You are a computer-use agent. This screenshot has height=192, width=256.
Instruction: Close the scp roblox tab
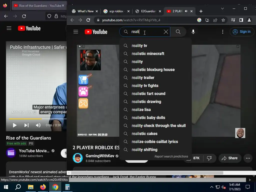(128, 11)
